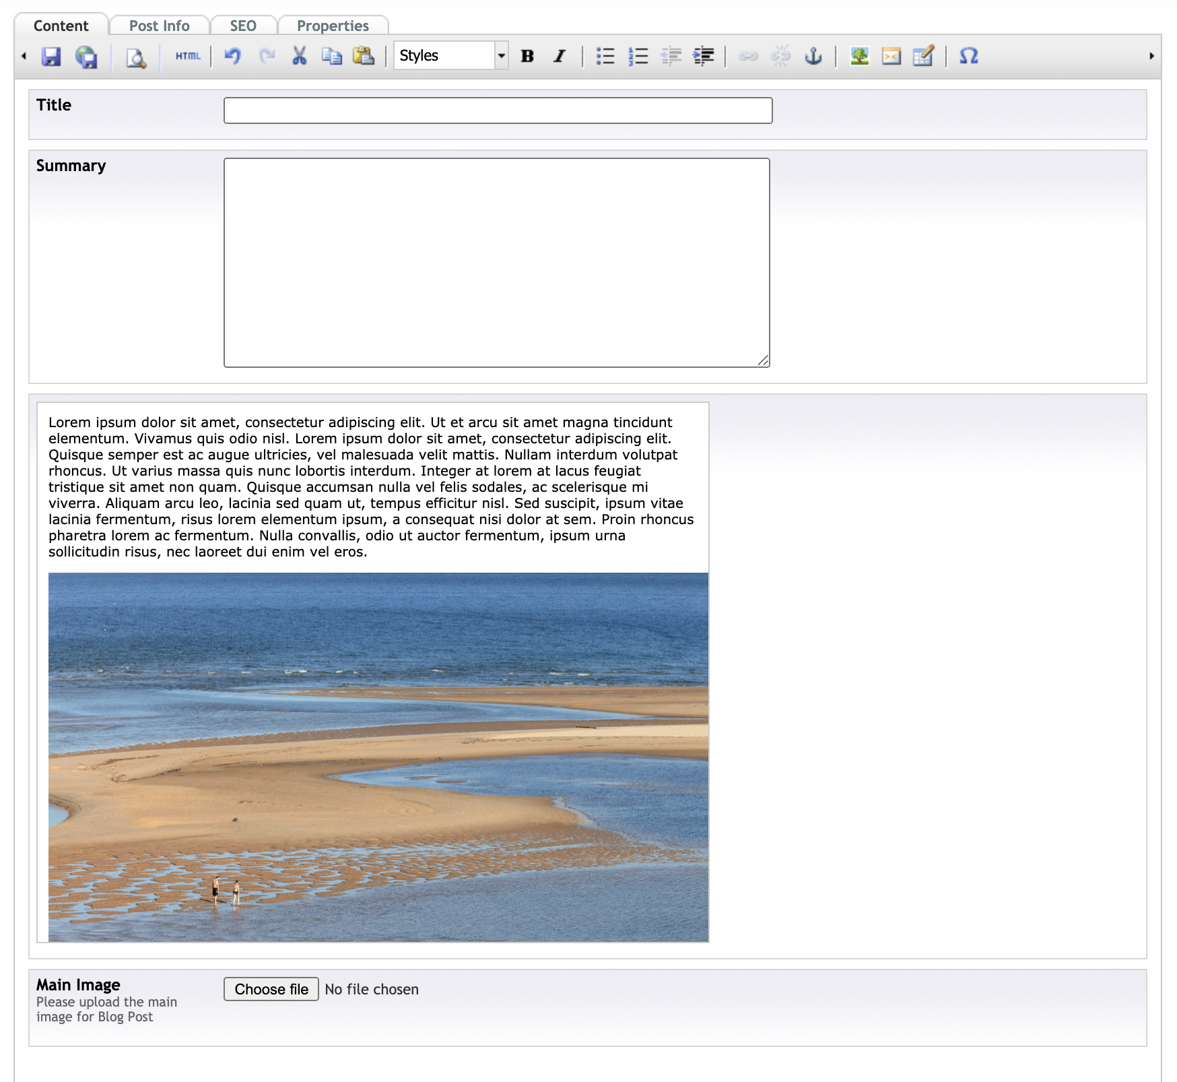Click the Lorem ipsum paragraph in editor
This screenshot has width=1177, height=1082.
(371, 487)
